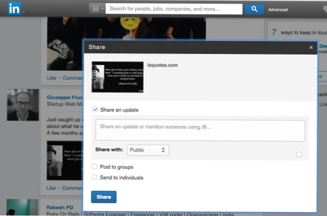Click the messages icon in top bar
327x216 pixels.
coord(325,9)
